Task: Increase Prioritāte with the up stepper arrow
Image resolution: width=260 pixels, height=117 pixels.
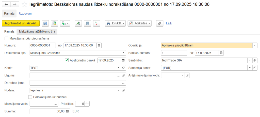Action: pyautogui.click(x=87, y=103)
